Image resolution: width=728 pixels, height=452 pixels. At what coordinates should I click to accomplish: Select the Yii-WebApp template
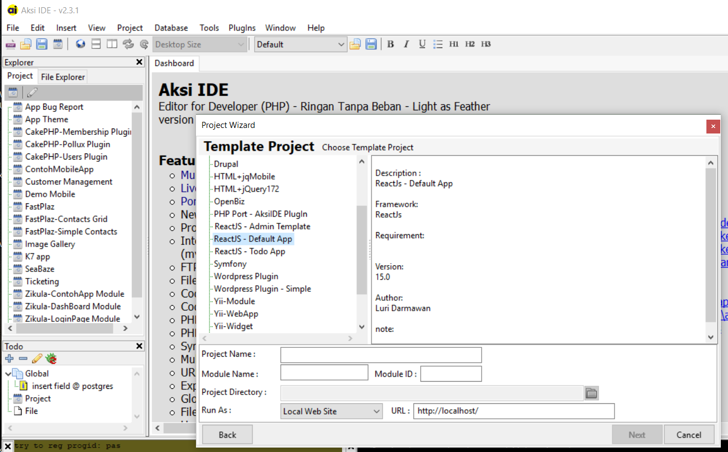pos(236,314)
